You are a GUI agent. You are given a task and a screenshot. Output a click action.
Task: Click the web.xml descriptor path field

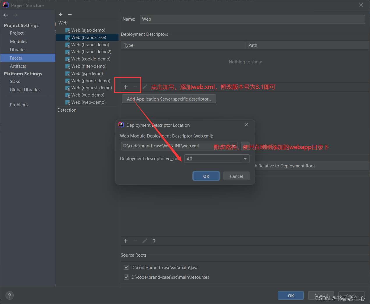179,146
